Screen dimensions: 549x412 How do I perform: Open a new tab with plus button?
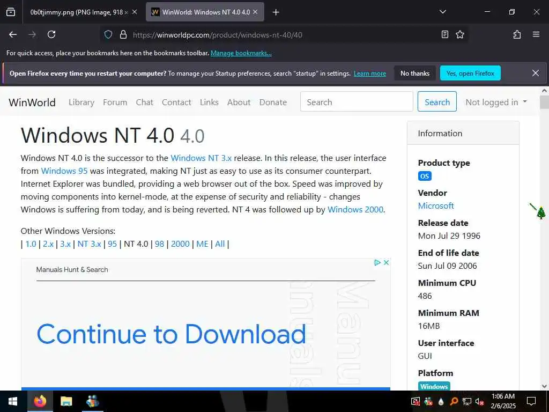click(276, 12)
